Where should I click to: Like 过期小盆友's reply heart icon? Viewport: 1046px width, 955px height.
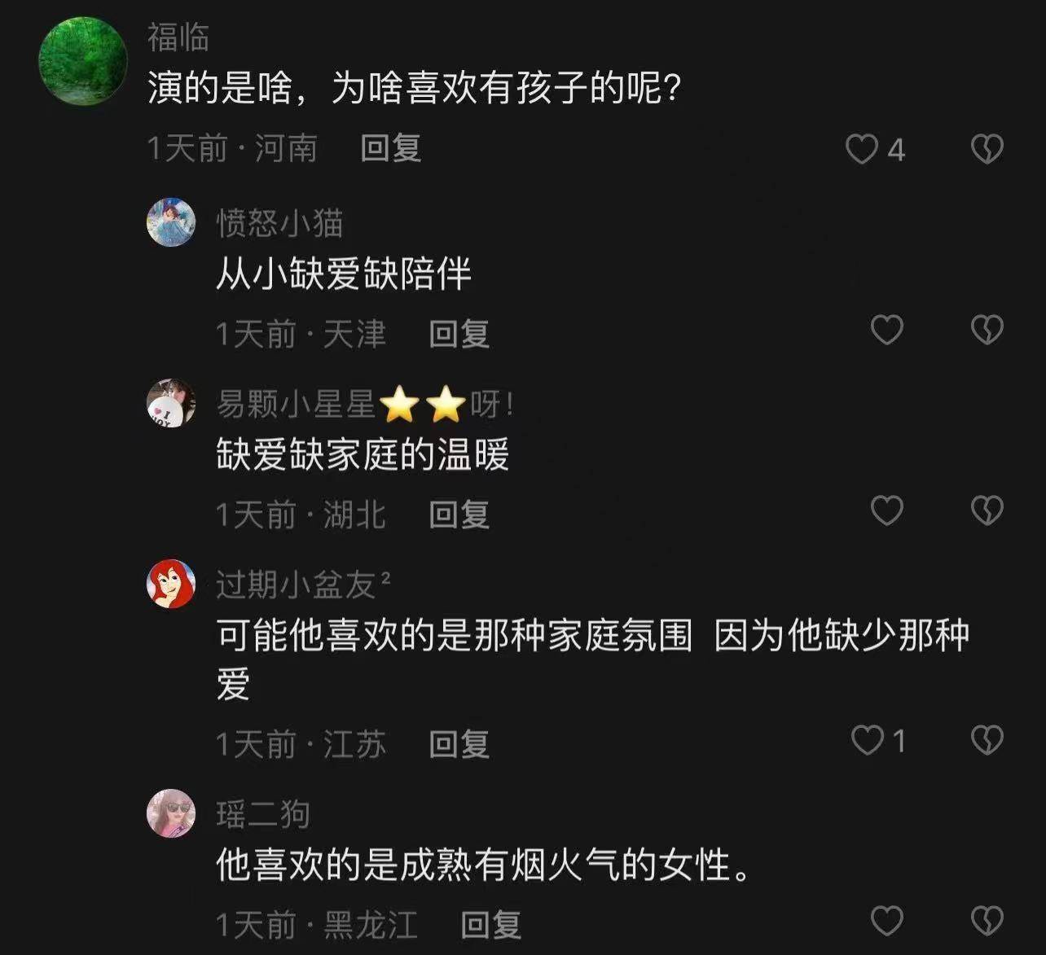[867, 740]
